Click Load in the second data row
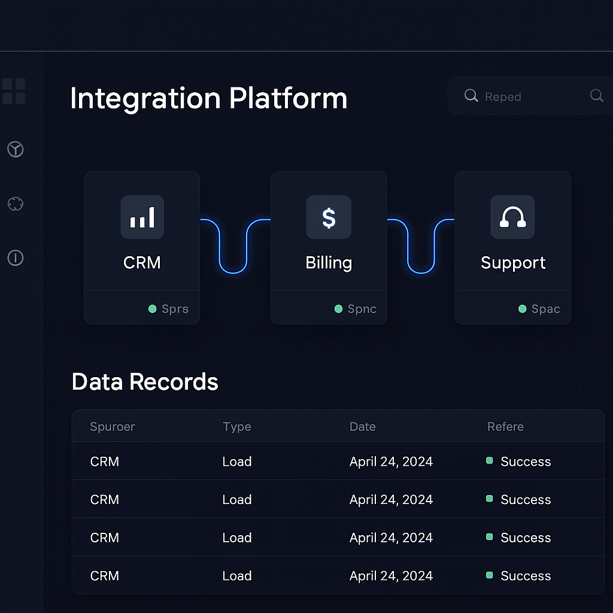The height and width of the screenshot is (613, 613). 237,500
